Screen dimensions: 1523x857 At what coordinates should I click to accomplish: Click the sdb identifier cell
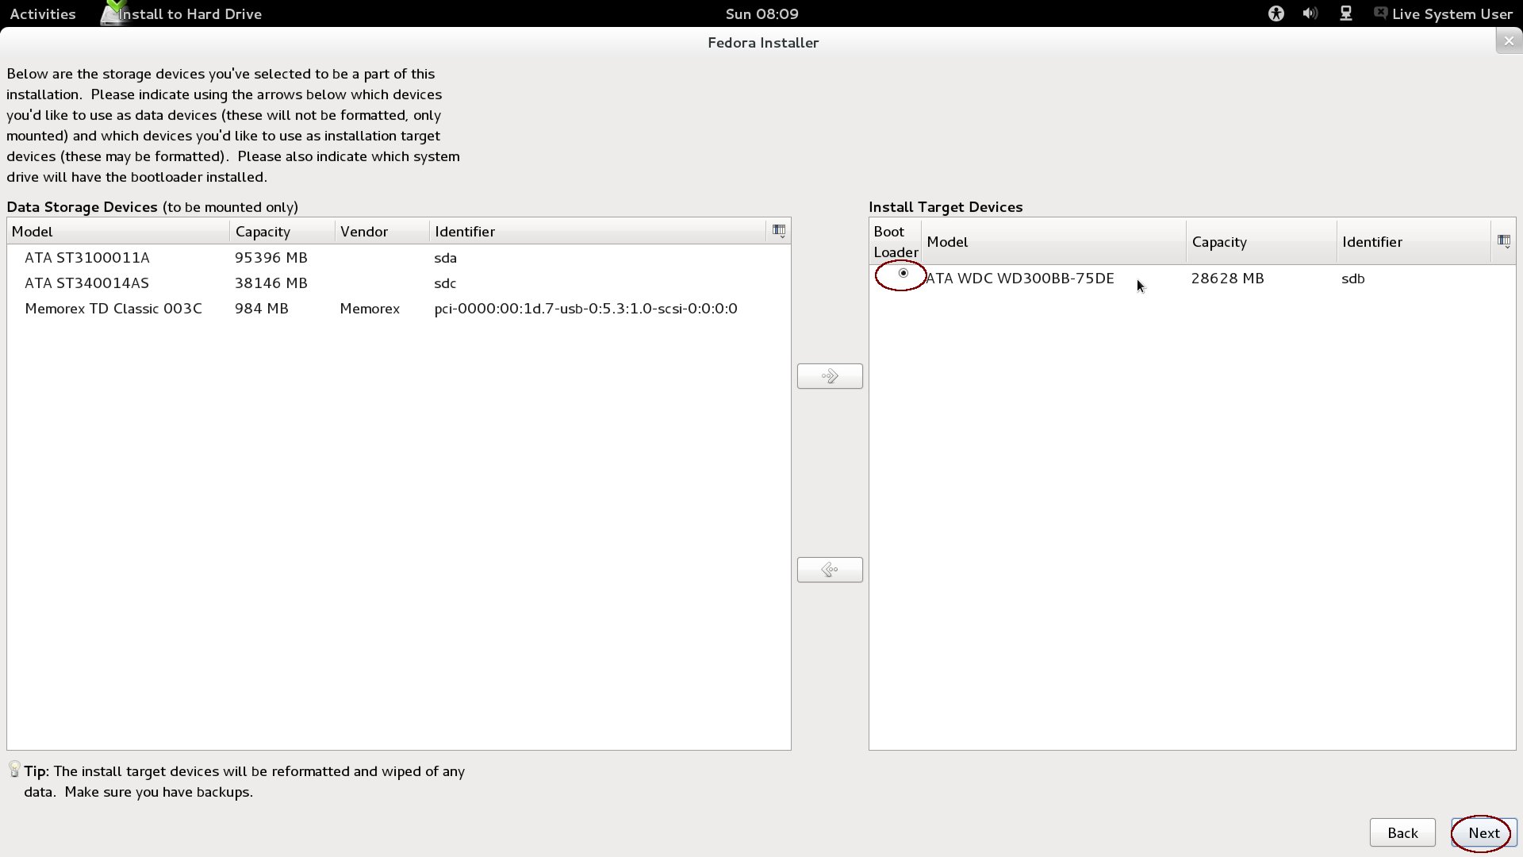(x=1353, y=278)
